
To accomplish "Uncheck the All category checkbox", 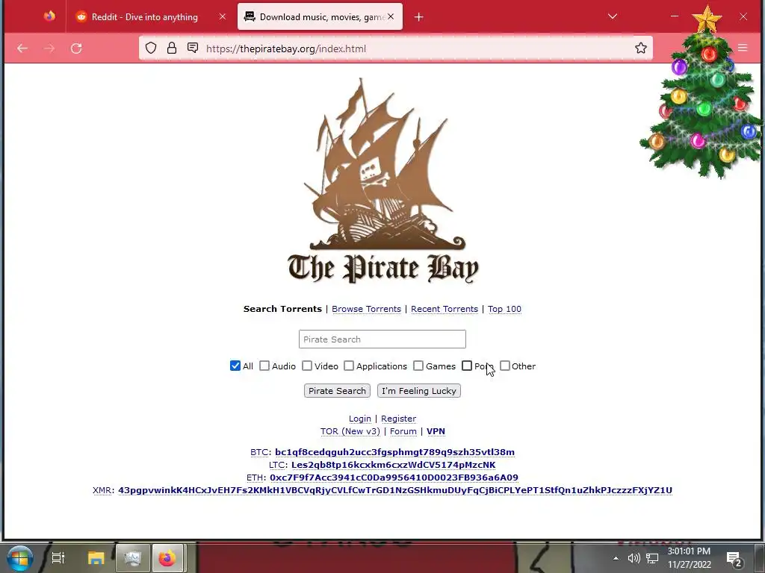I will coord(235,366).
